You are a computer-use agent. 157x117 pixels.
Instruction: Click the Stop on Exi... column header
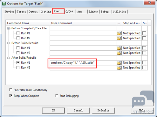click(x=132, y=23)
